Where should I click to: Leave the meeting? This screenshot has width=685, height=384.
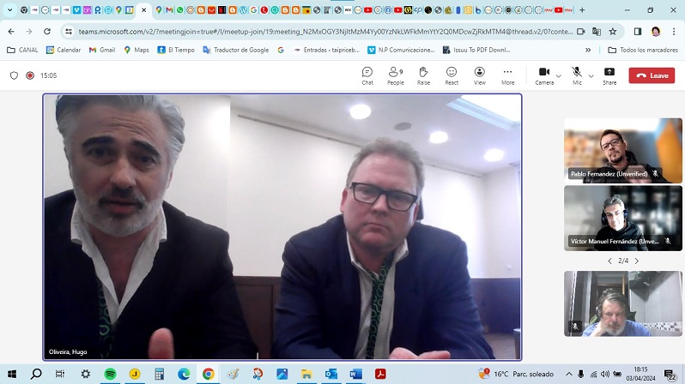pos(652,75)
